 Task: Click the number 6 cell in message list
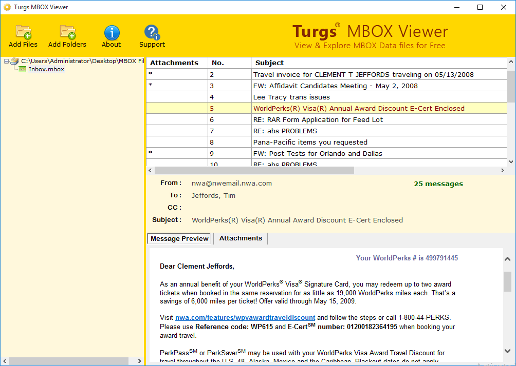229,119
